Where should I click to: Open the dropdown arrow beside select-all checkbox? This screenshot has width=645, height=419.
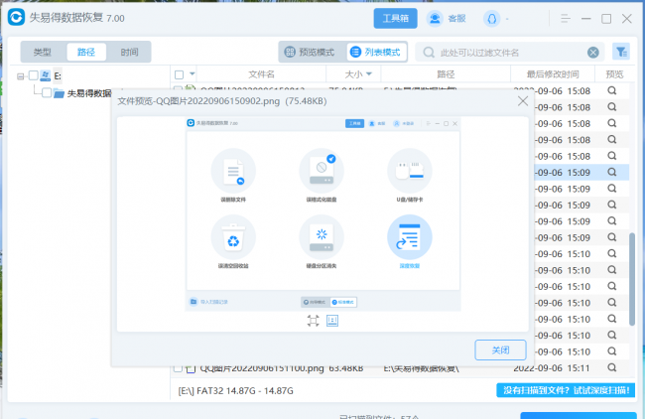(x=193, y=74)
